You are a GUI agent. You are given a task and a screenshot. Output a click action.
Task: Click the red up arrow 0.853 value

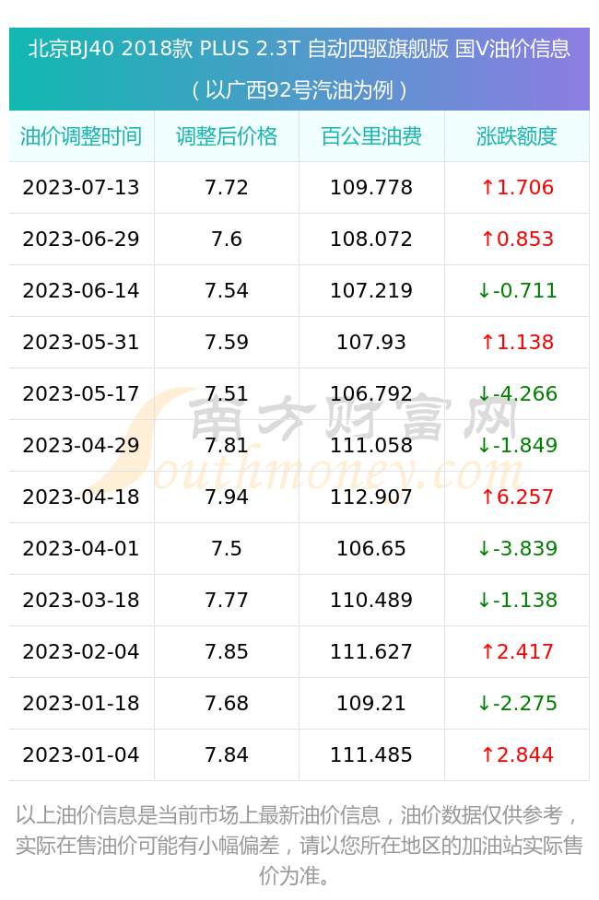point(517,239)
